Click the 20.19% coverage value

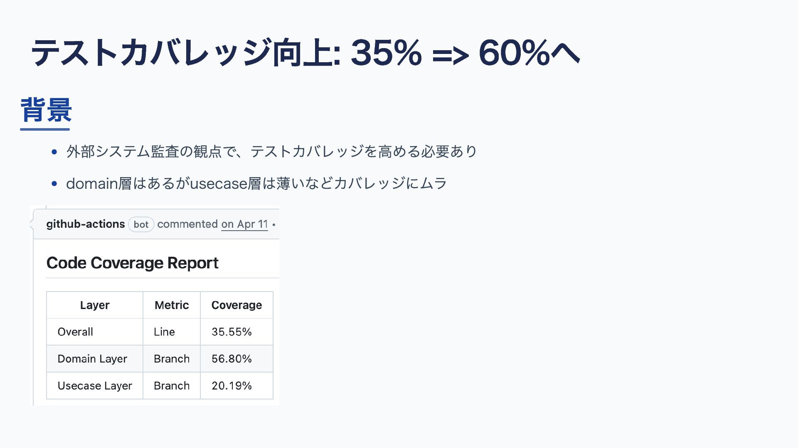(232, 386)
